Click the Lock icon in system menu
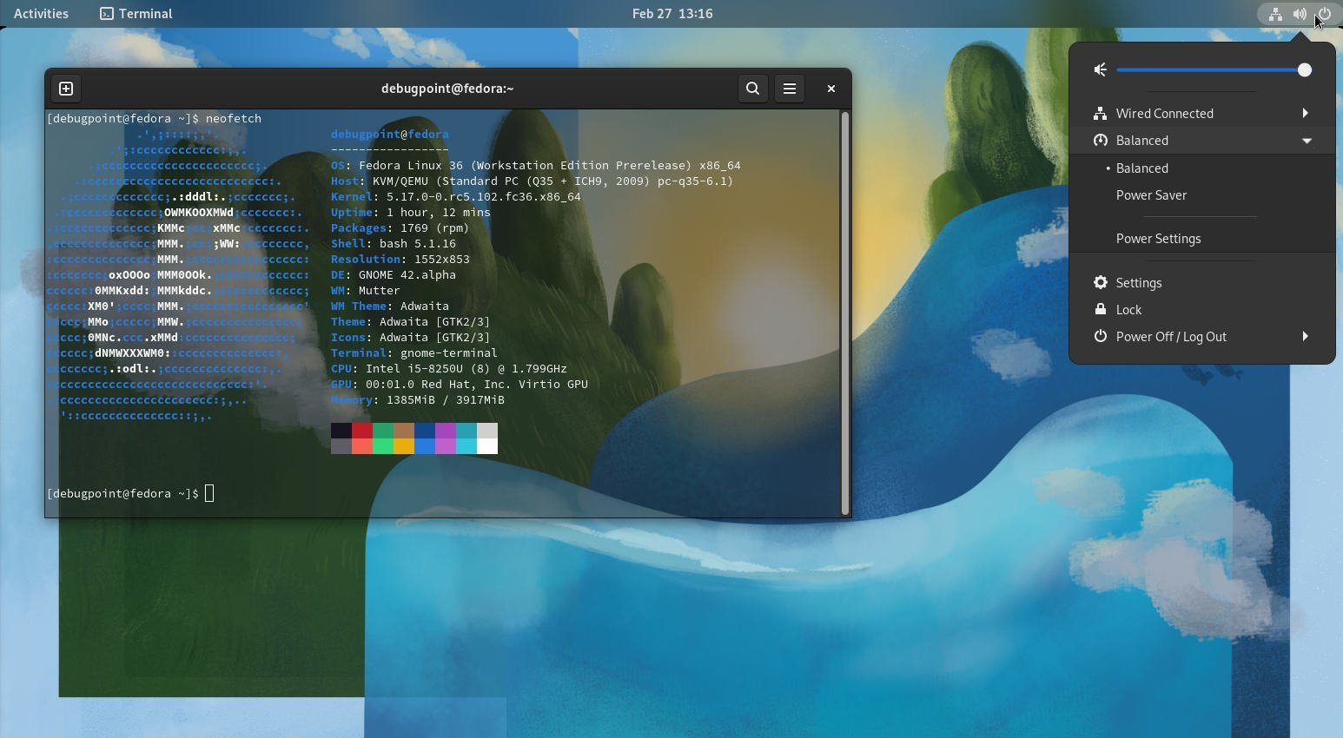The height and width of the screenshot is (738, 1343). pyautogui.click(x=1100, y=309)
